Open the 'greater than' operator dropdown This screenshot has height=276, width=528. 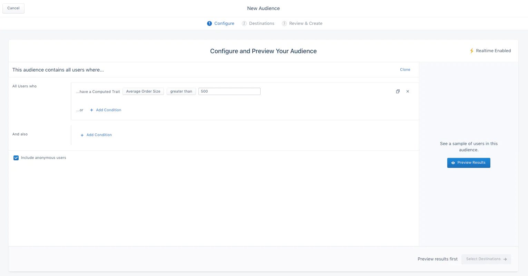[181, 92]
